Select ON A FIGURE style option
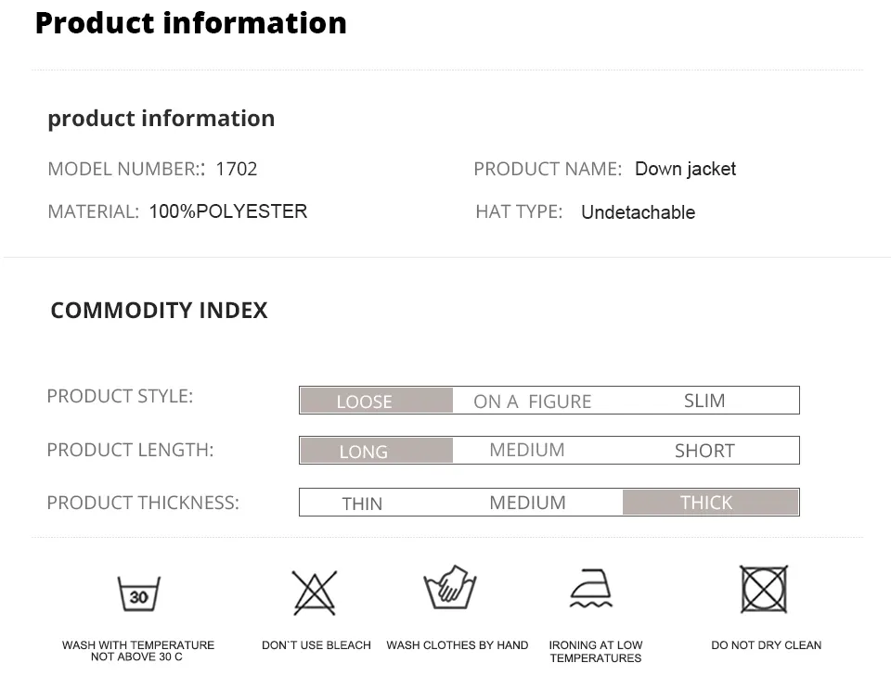891x676 pixels. [x=532, y=402]
